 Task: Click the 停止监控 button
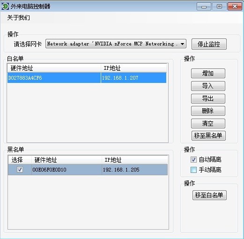[x=209, y=44]
